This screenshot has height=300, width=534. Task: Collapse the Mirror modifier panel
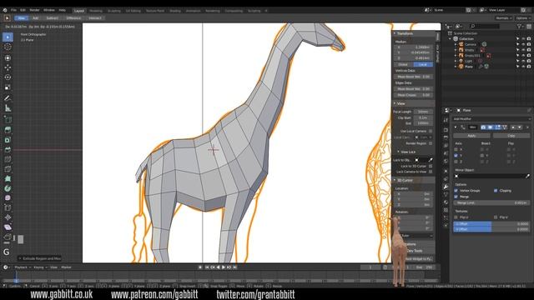(x=456, y=127)
